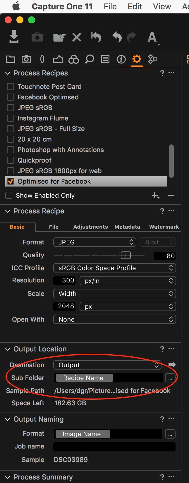Open the Details tool tab magnifier icon
This screenshot has width=189, height=483.
pyautogui.click(x=90, y=59)
